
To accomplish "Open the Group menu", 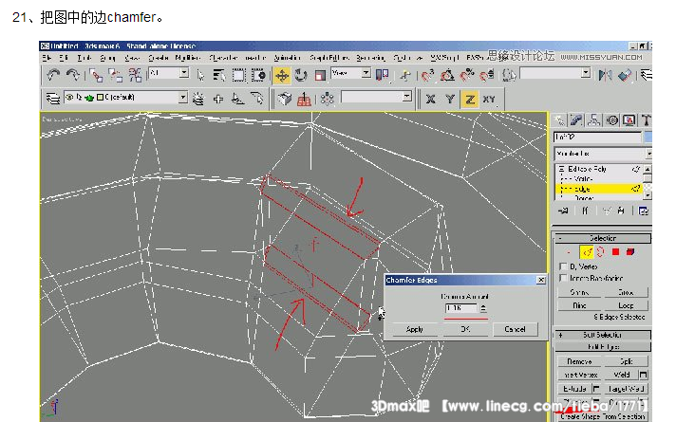I will click(107, 57).
